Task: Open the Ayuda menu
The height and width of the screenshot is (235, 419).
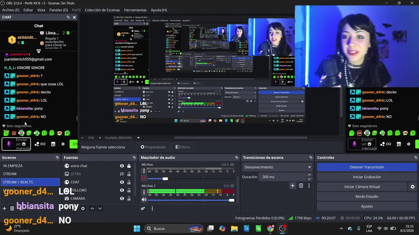Action: click(x=159, y=10)
